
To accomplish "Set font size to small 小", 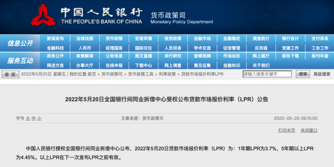I will click(39, 118).
